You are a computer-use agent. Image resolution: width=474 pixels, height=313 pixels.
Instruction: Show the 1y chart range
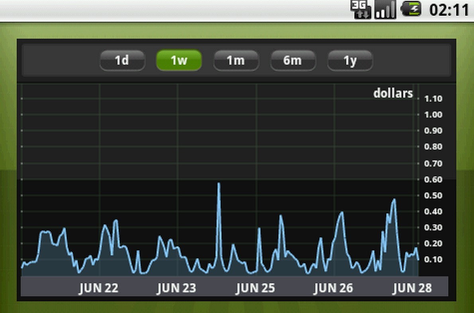350,60
